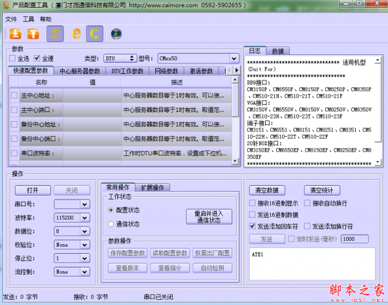The height and width of the screenshot is (305, 388).
Task: Toggle the 全选 checkbox
Action: click(12, 58)
